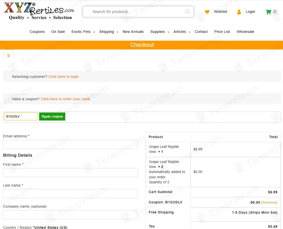
Task: Expand the Articles dropdown arrow
Action: click(190, 32)
